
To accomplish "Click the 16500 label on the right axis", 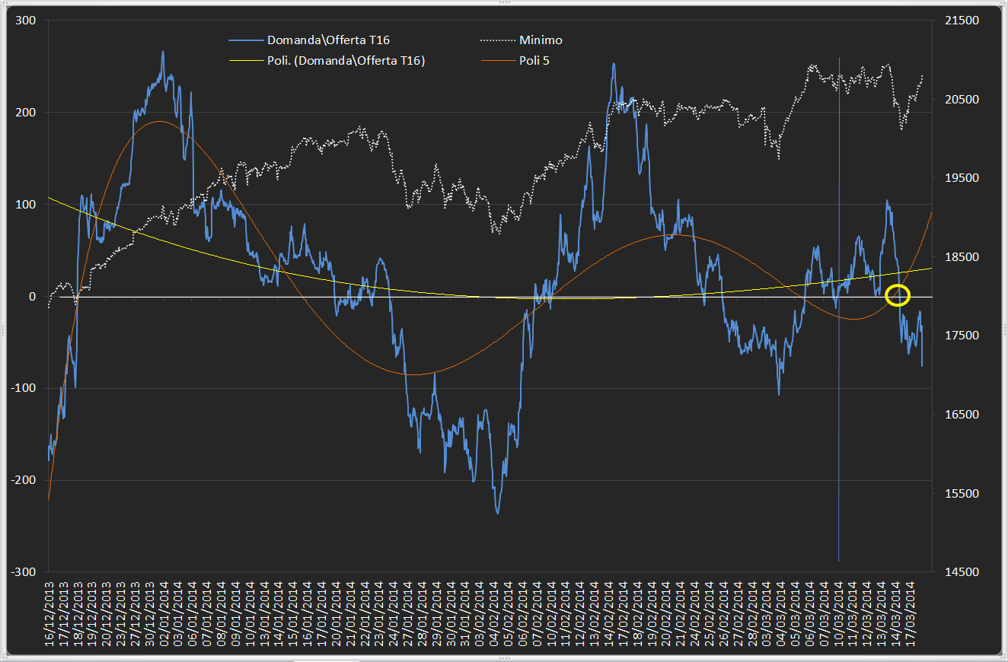I will point(962,415).
